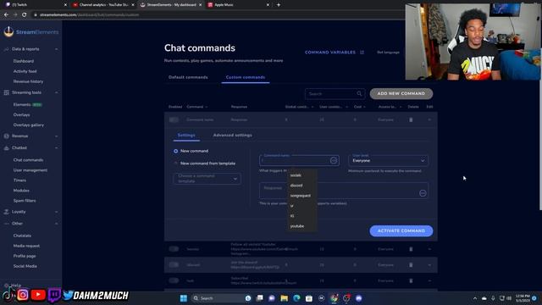The image size is (542, 305).
Task: Switch to the Custom commands tab
Action: (246, 77)
